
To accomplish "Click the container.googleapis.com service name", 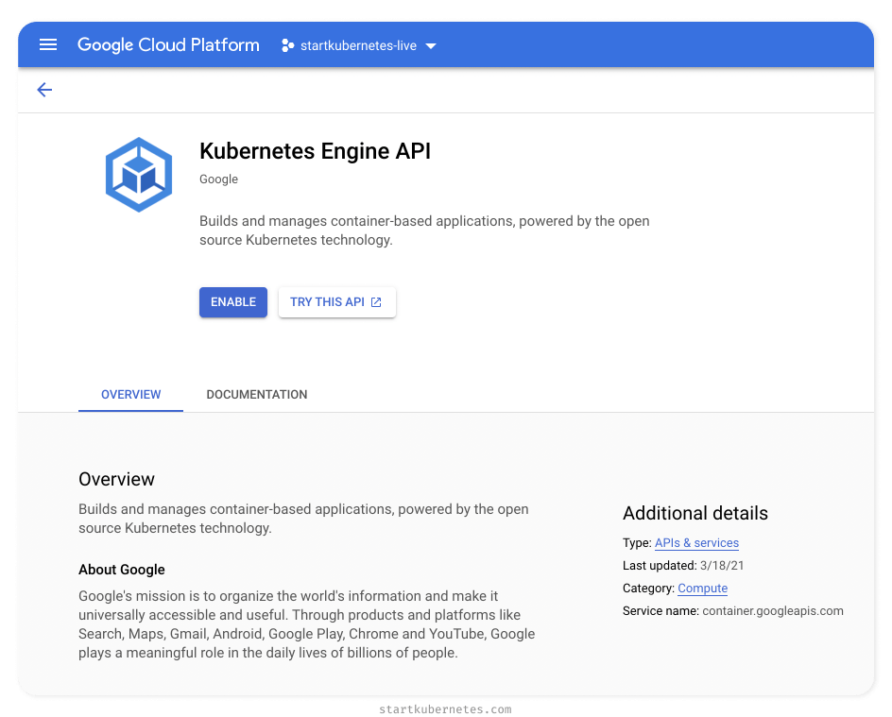I will coord(773,611).
